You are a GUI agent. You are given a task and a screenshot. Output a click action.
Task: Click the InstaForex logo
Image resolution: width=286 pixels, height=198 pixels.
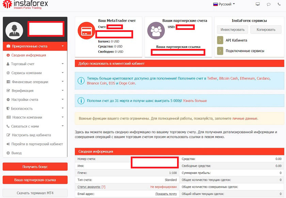coord(25,4)
